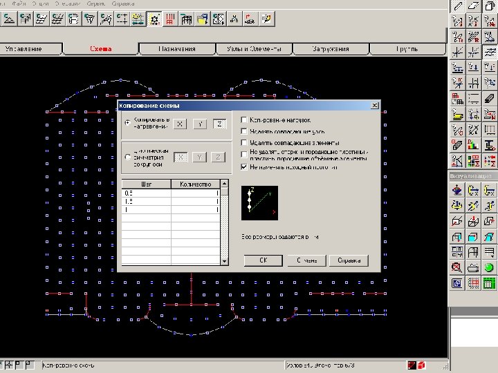Click the pressed copy scheme toolbar icon
The height and width of the screenshot is (373, 498).
(154, 19)
